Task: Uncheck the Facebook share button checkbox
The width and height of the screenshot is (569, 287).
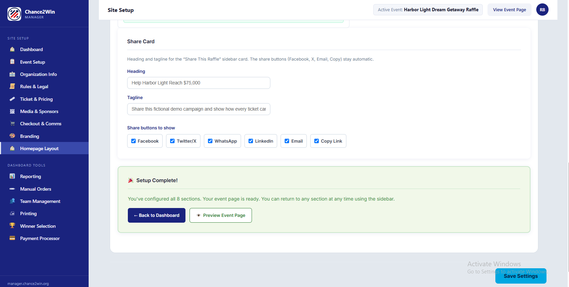Action: coord(134,141)
